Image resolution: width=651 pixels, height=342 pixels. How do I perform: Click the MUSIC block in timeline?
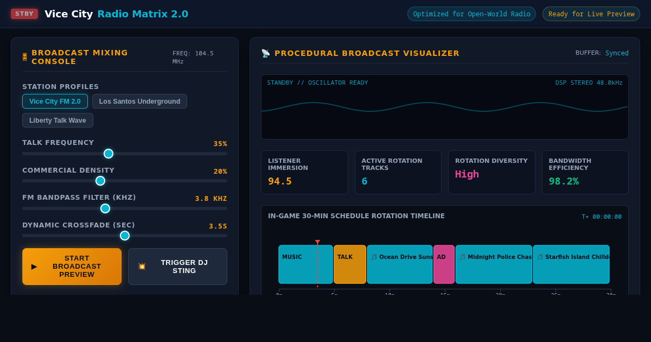(x=305, y=264)
